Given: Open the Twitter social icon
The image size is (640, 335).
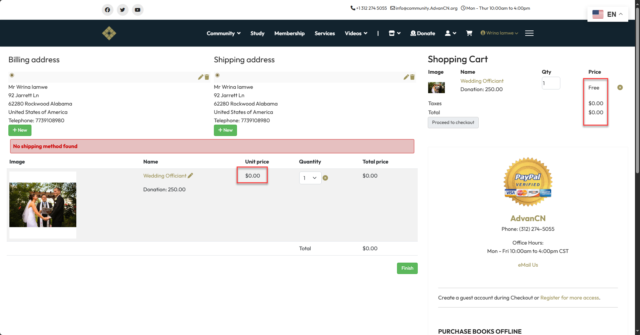Looking at the screenshot, I should [123, 10].
